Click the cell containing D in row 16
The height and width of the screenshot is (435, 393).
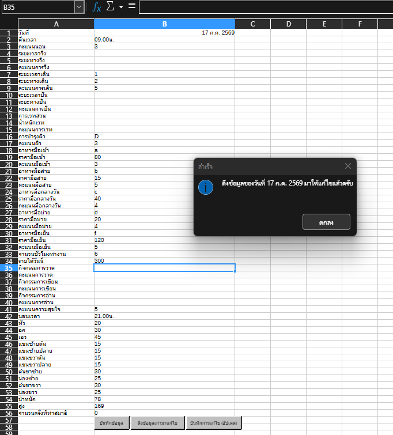[165, 137]
